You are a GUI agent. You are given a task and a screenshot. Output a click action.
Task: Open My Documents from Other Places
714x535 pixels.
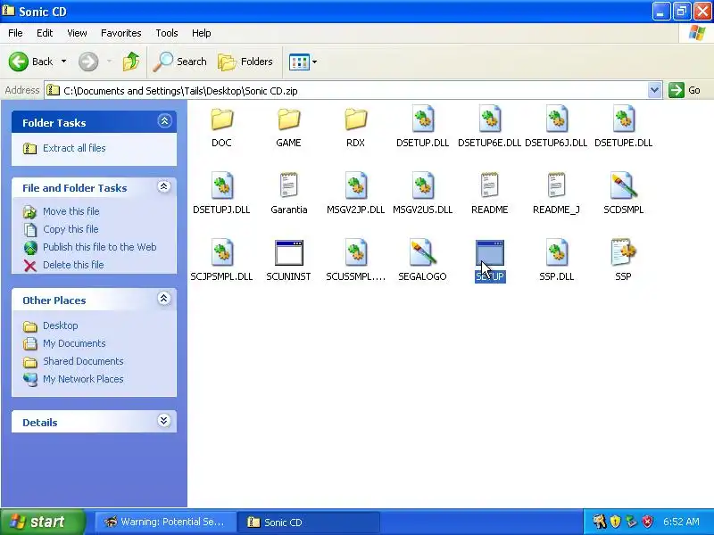(x=74, y=343)
